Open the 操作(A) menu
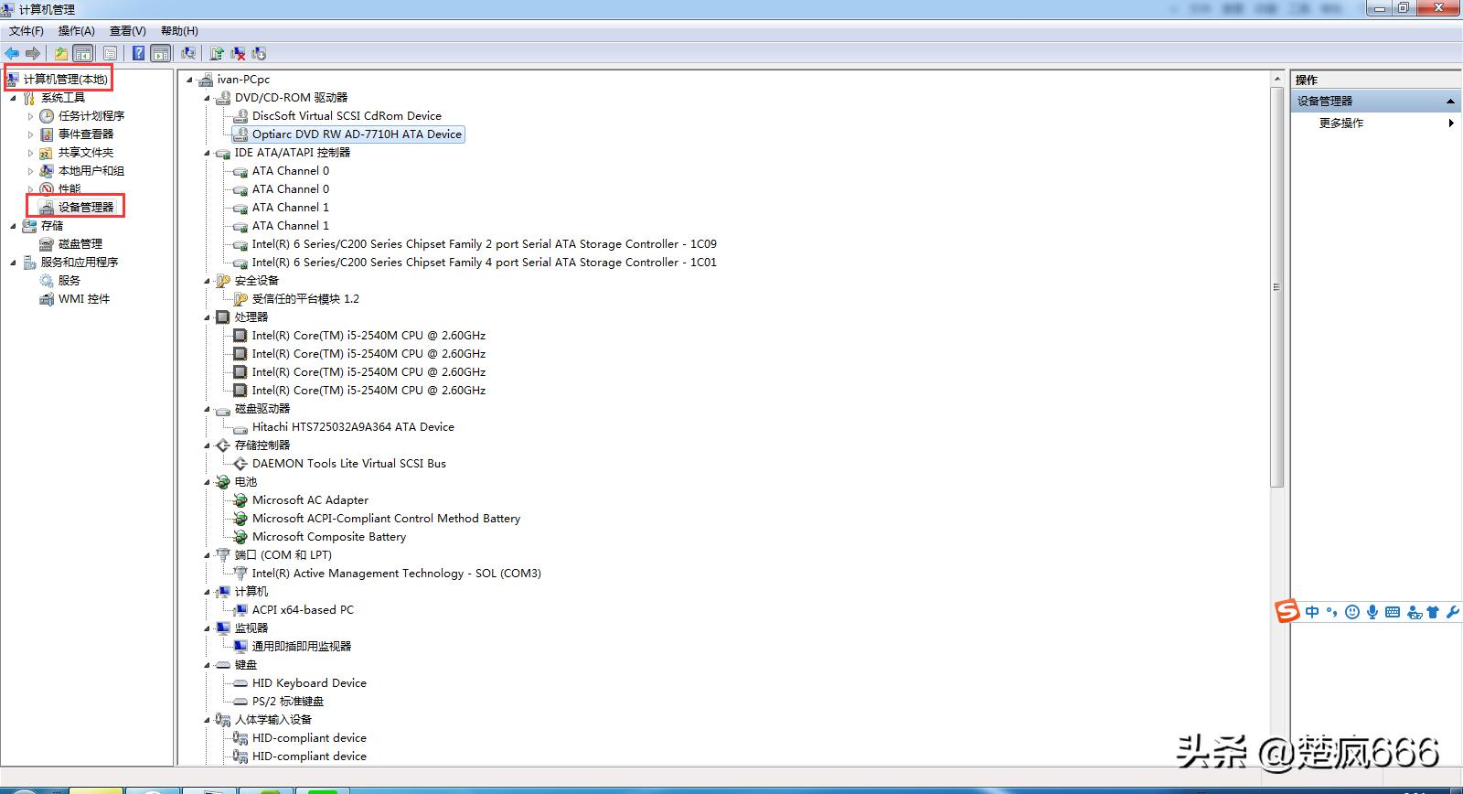The image size is (1463, 794). [77, 31]
